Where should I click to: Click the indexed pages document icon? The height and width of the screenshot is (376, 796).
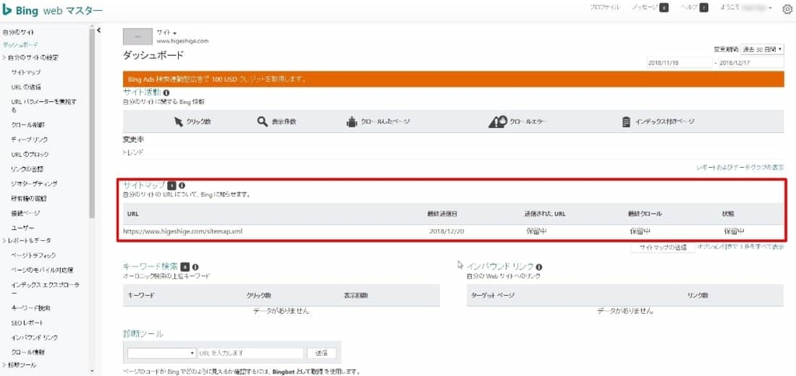click(626, 122)
